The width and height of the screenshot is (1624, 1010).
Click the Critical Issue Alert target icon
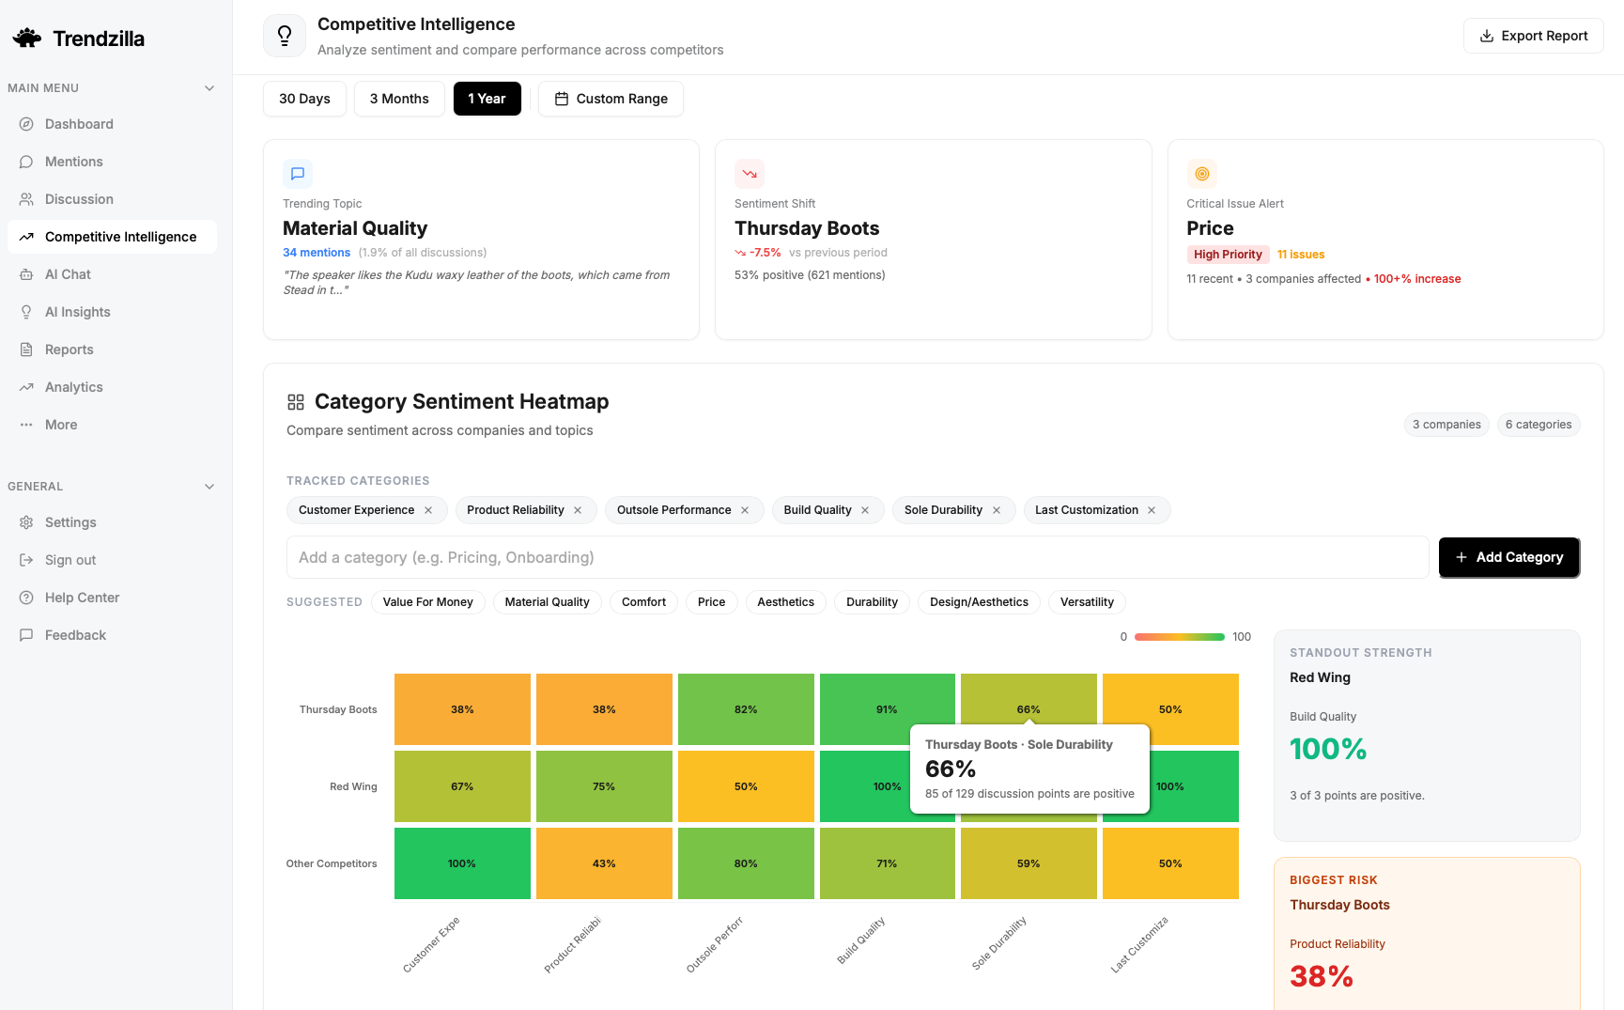tap(1201, 174)
